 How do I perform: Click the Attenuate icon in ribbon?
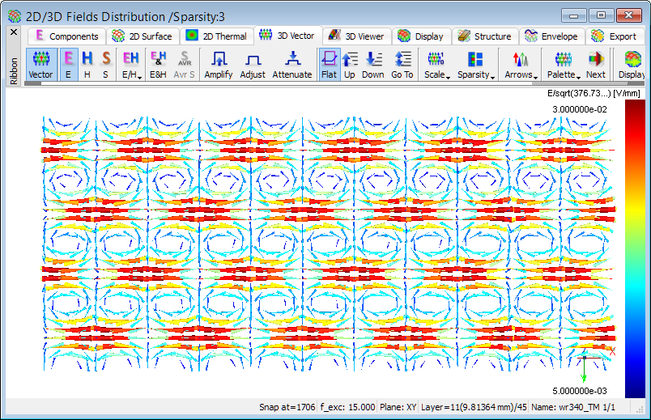291,64
